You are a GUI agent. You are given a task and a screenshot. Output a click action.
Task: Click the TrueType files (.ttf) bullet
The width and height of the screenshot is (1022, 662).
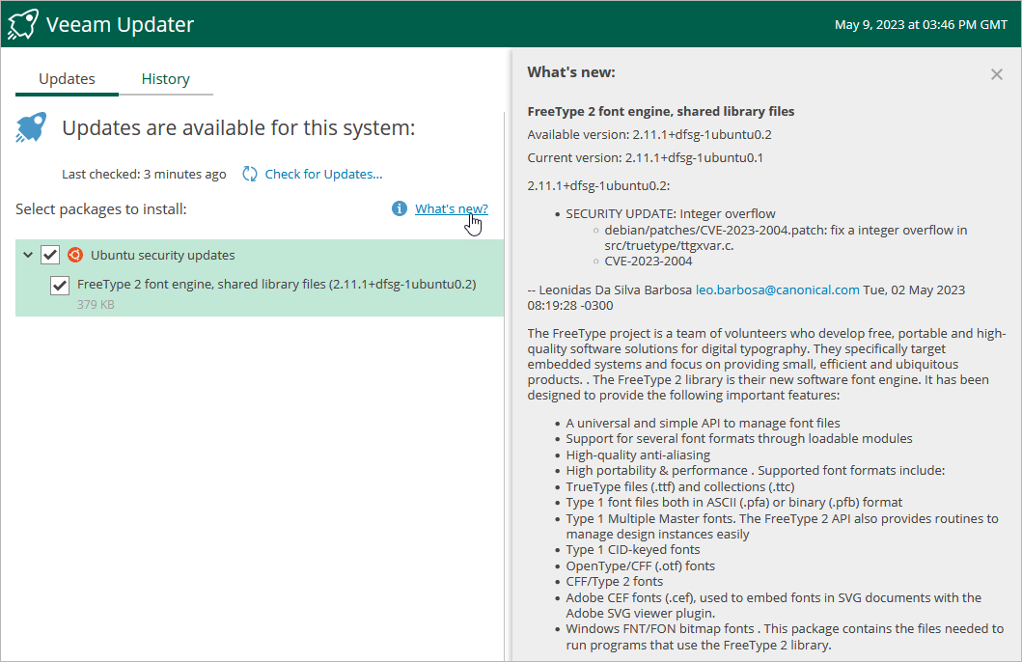click(x=680, y=486)
